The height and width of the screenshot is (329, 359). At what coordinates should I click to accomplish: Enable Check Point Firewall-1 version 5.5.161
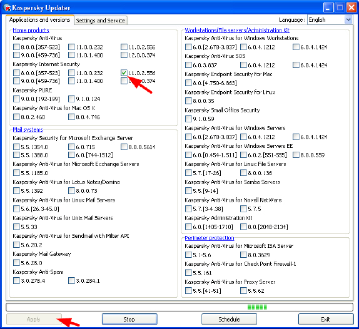[x=188, y=273]
